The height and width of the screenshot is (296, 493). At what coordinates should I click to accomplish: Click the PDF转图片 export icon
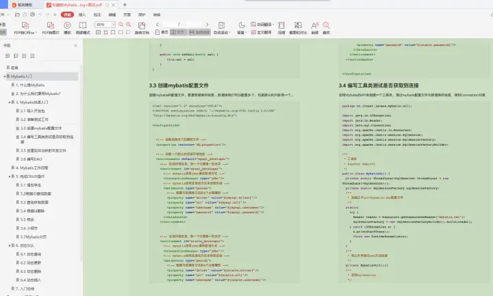(x=50, y=25)
